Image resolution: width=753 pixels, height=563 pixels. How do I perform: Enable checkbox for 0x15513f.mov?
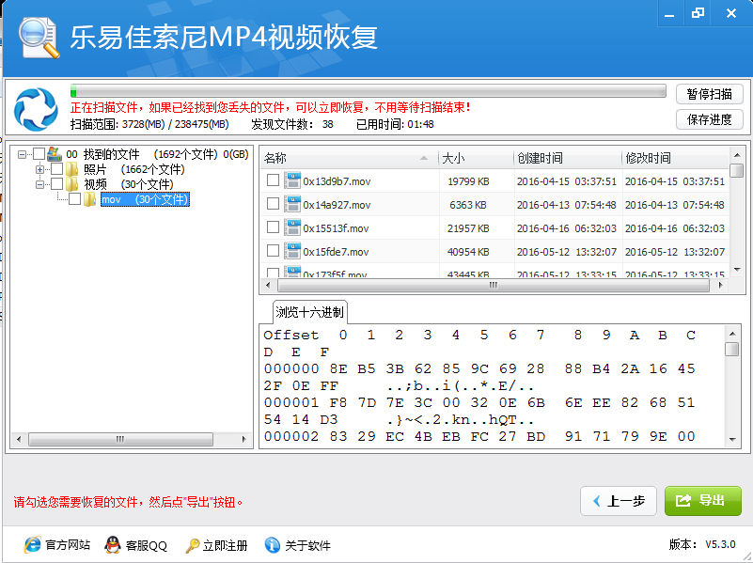click(273, 227)
